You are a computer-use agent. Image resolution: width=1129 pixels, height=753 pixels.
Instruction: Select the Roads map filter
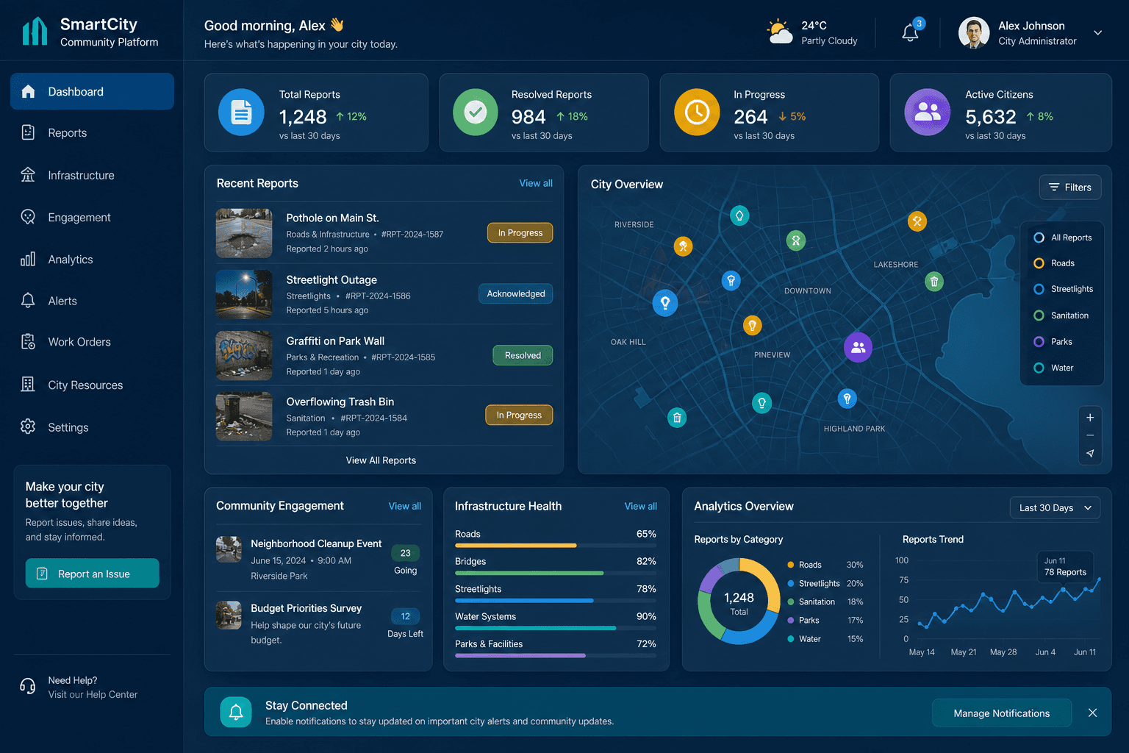[1054, 263]
